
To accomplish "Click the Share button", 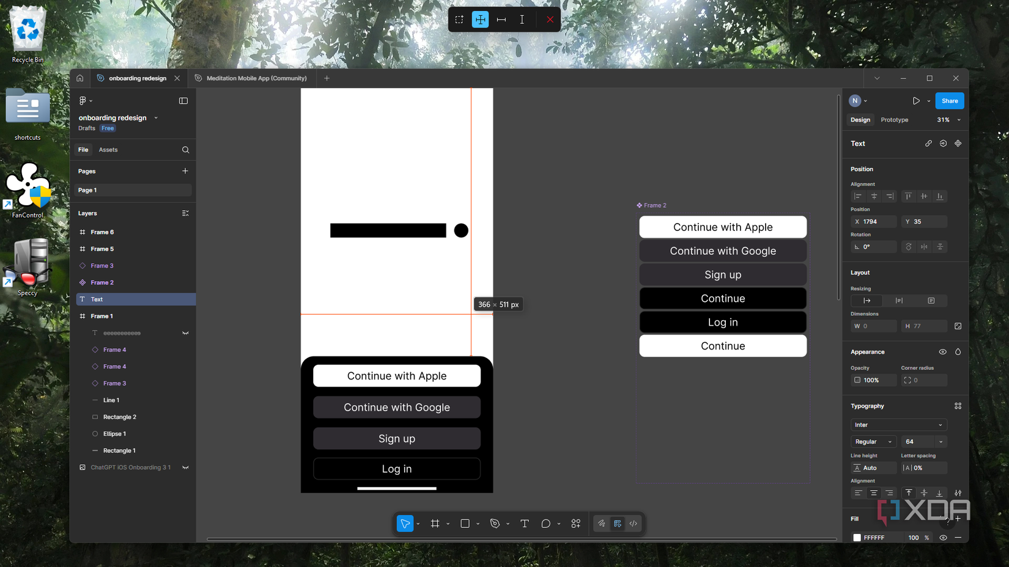I will [950, 101].
